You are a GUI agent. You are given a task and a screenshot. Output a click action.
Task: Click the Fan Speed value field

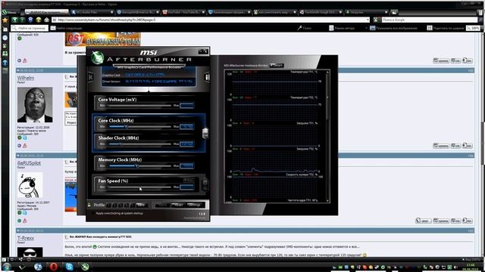pos(187,187)
